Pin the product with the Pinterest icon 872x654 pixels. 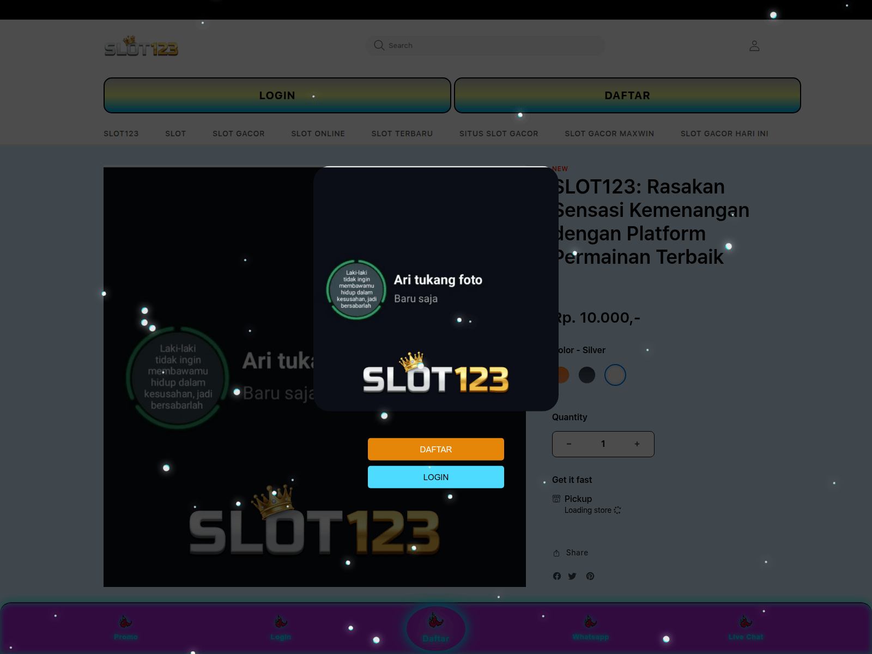coord(590,576)
